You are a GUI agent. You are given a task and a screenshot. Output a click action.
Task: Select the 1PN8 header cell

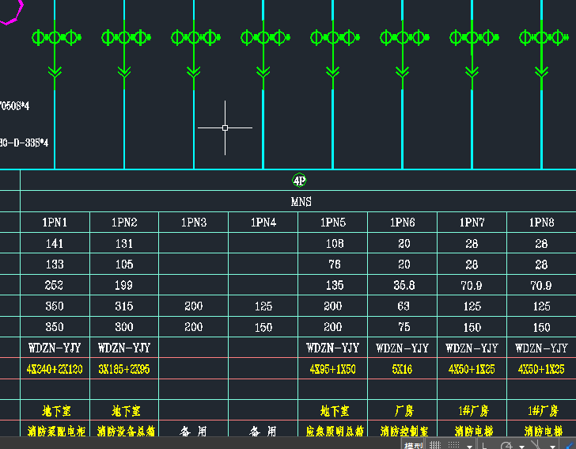(542, 222)
